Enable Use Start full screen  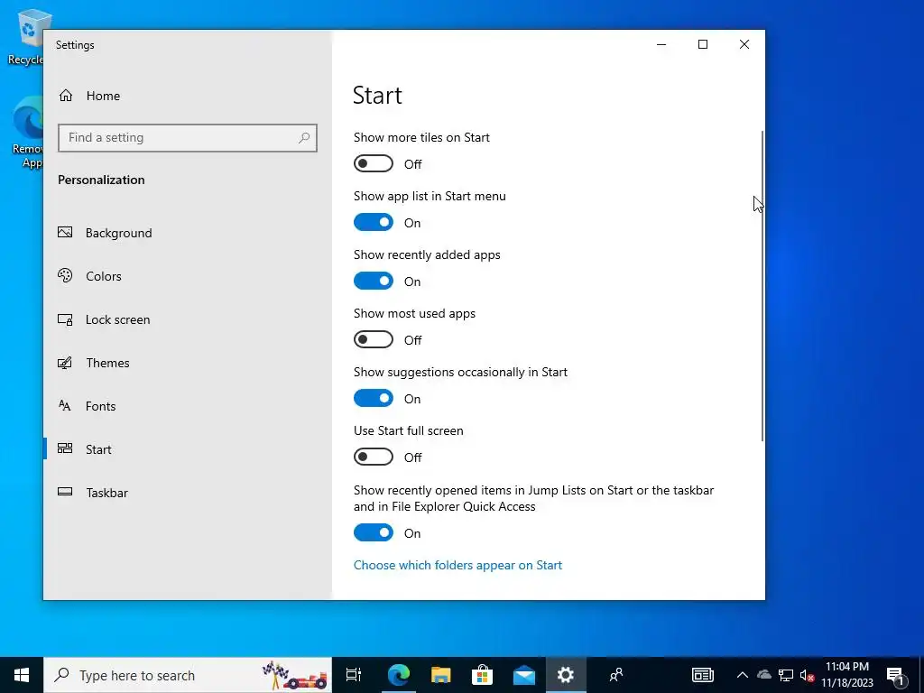coord(373,457)
